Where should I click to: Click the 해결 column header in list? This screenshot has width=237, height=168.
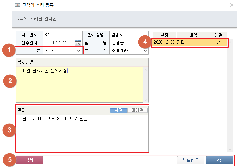click(218, 35)
